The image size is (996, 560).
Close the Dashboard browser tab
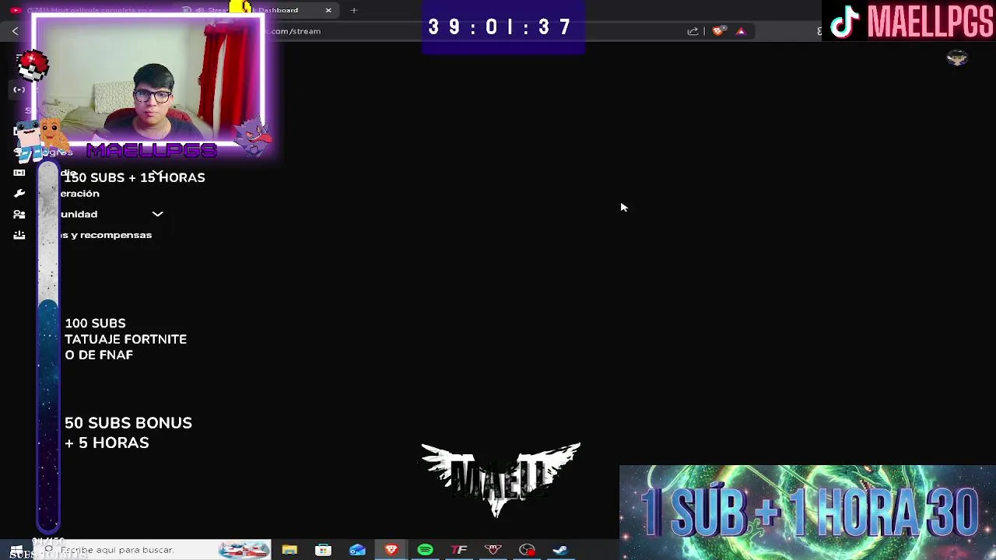(328, 10)
